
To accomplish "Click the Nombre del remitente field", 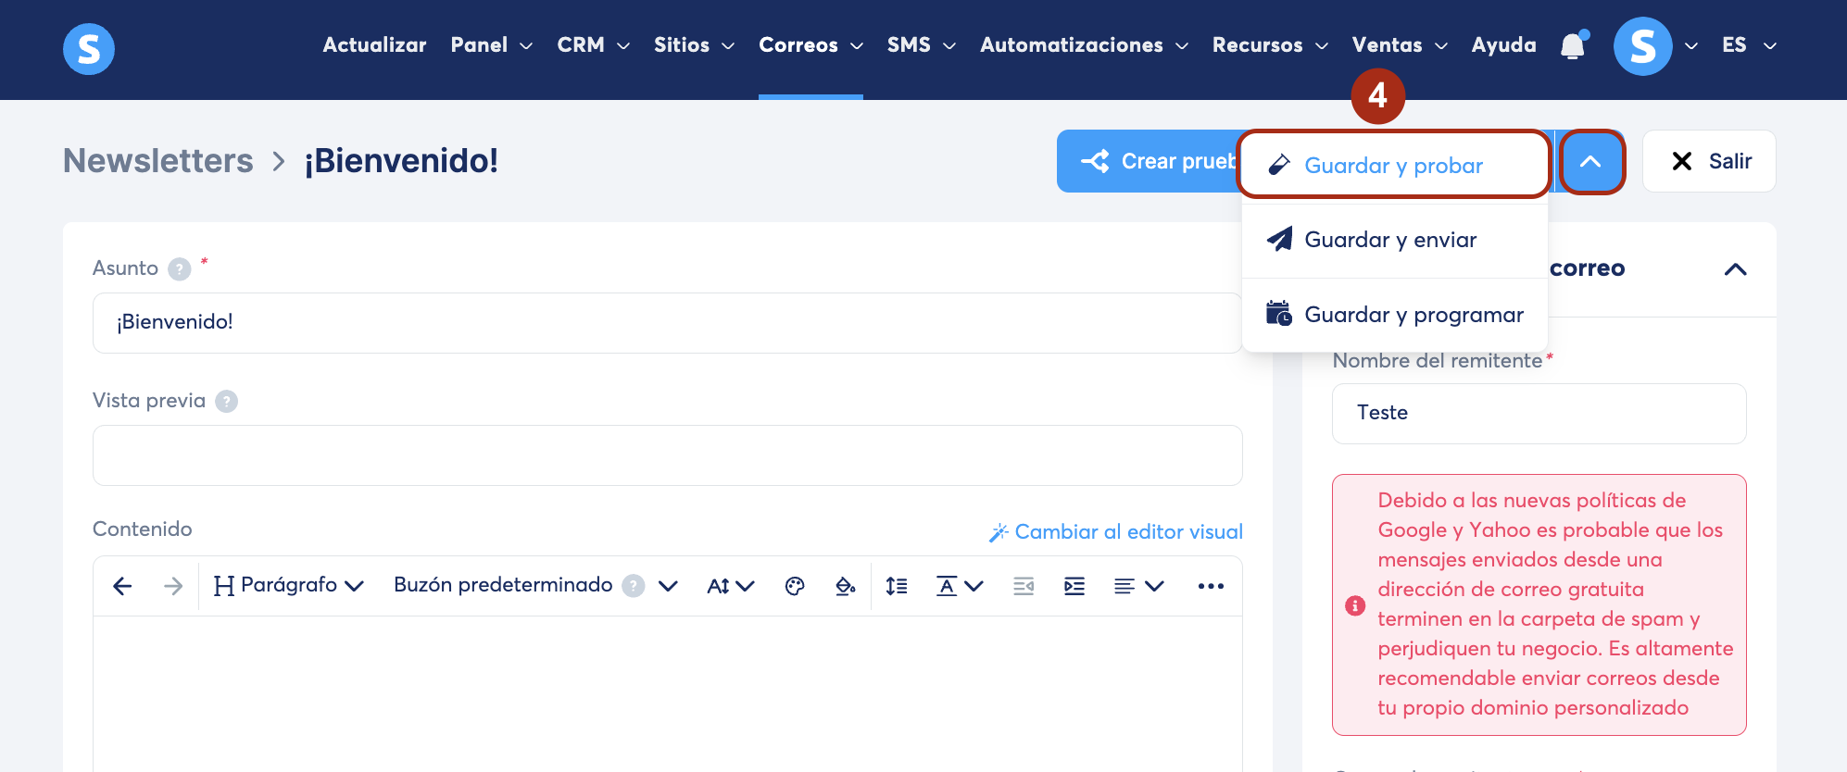I will point(1539,414).
